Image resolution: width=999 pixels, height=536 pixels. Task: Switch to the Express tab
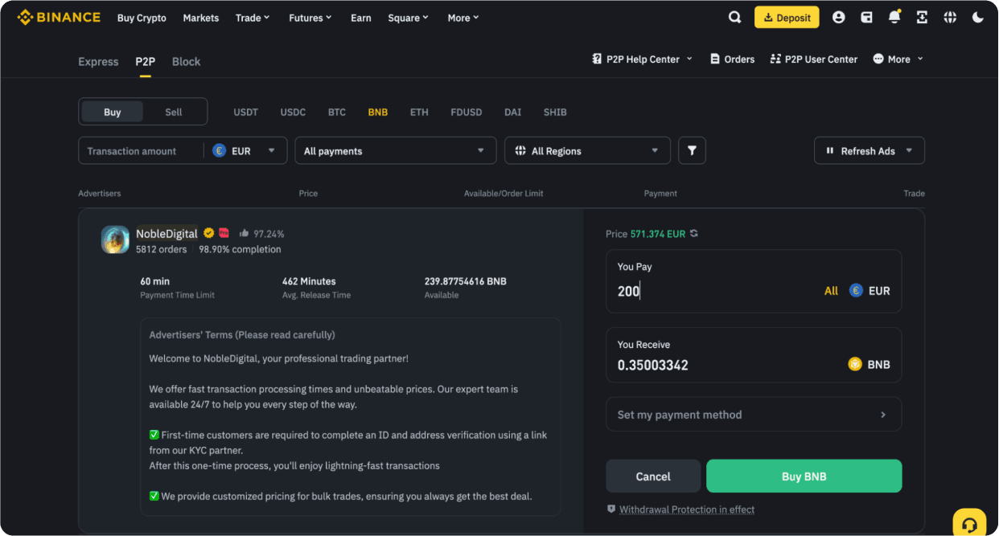(x=98, y=62)
